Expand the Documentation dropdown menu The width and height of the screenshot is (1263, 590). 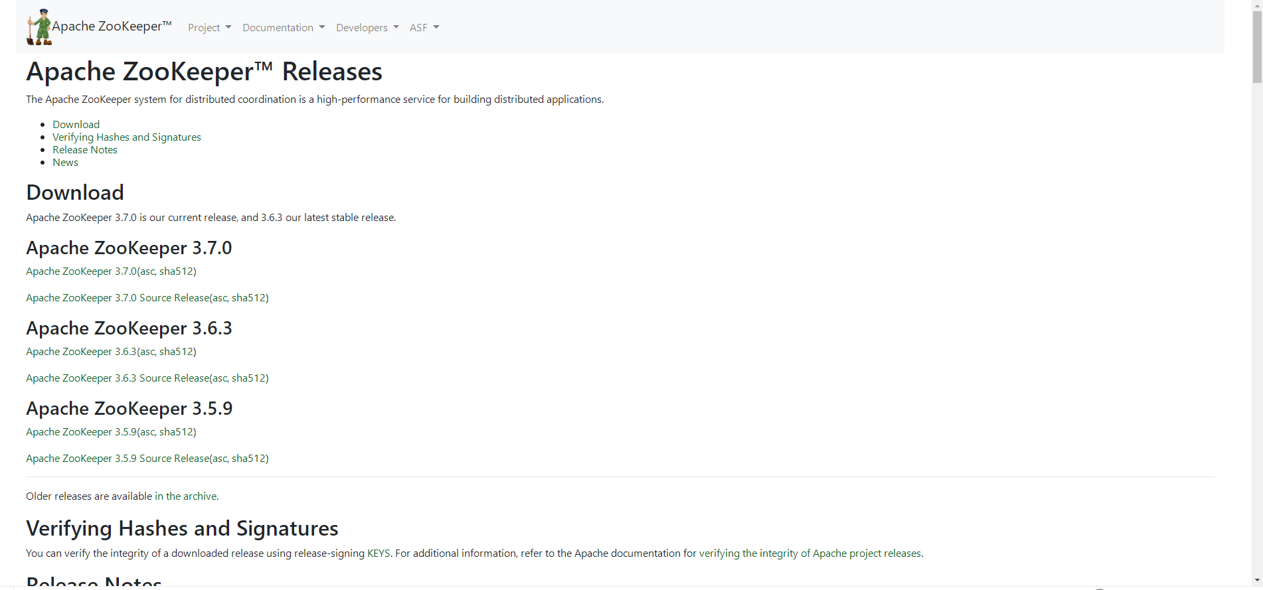click(284, 27)
